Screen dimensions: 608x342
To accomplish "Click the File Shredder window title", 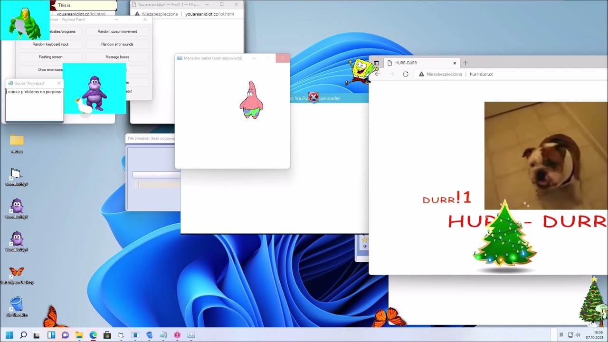I will [x=151, y=138].
